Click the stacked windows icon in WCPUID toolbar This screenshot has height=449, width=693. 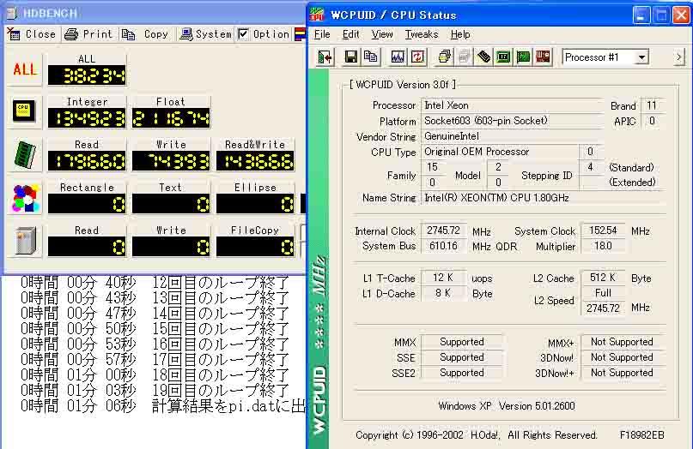[444, 57]
